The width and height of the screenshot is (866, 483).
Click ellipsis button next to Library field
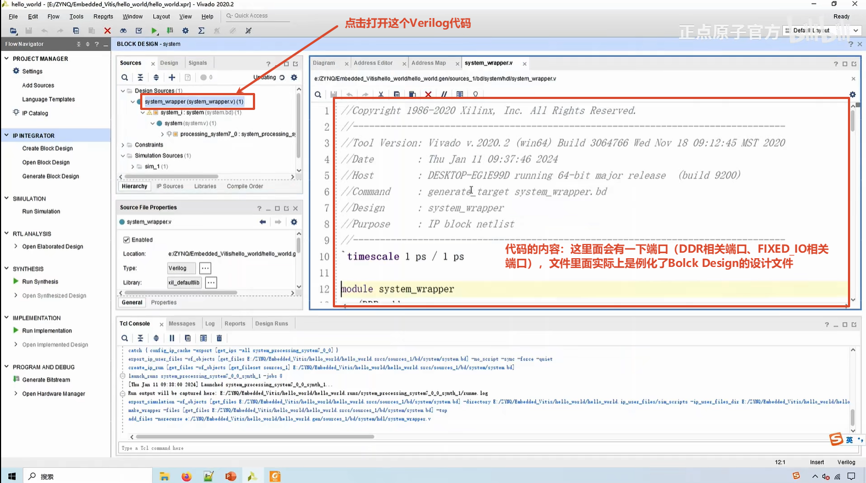click(211, 282)
